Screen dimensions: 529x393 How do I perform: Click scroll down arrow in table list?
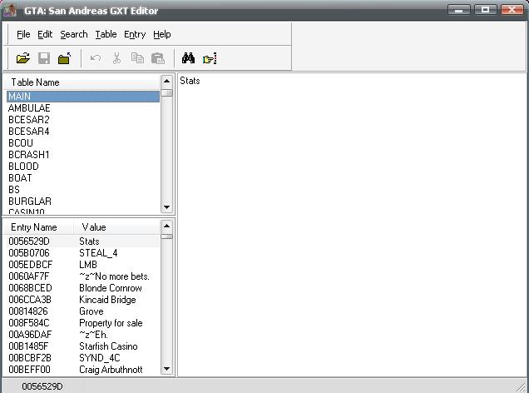166,207
